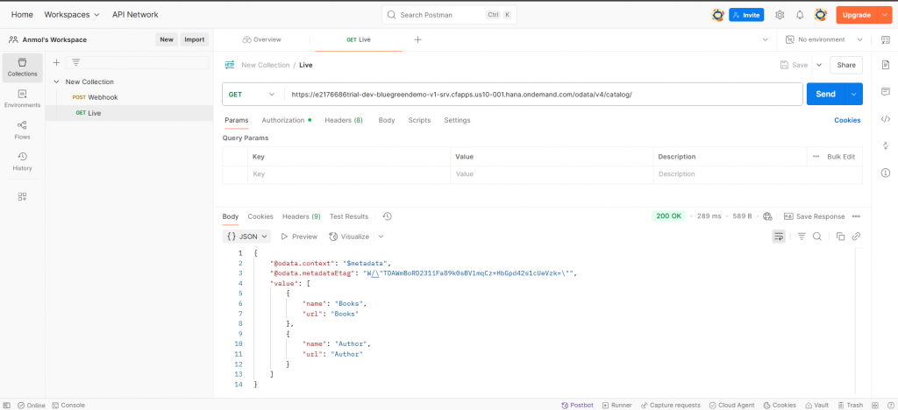
Task: Click the Send button
Action: click(826, 95)
